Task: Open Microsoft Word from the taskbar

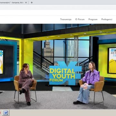Action: click(x=6, y=113)
